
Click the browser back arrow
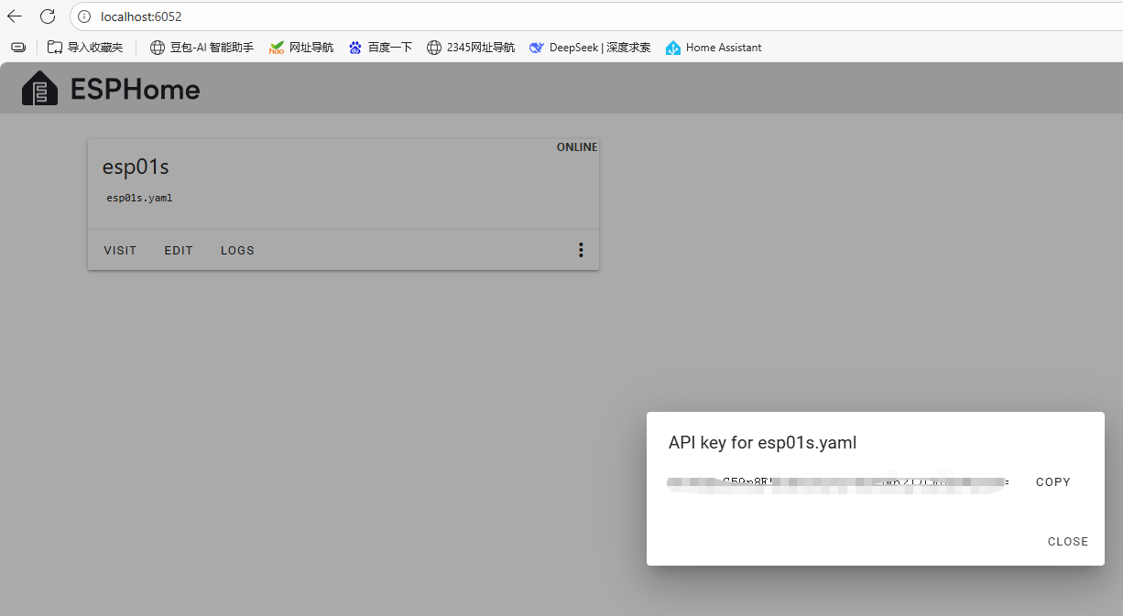[15, 16]
